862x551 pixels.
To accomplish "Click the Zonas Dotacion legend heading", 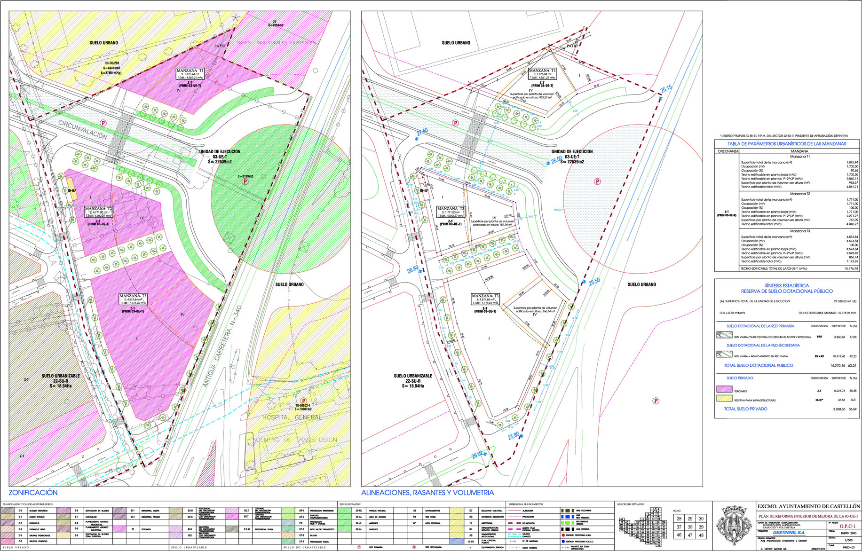I will pos(350,504).
